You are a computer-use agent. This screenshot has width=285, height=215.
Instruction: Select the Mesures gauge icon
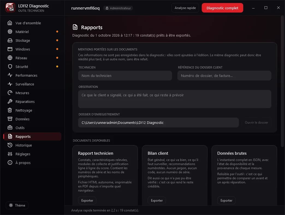click(10, 92)
